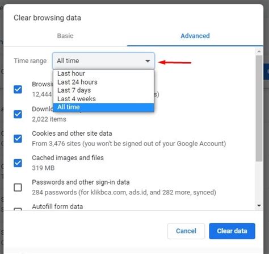
Task: Select the Advanced tab
Action: [x=195, y=36]
